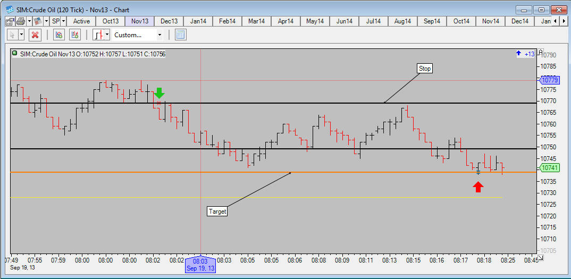The image size is (571, 279).
Task: Click the scale corner arrow icon
Action: [540, 258]
